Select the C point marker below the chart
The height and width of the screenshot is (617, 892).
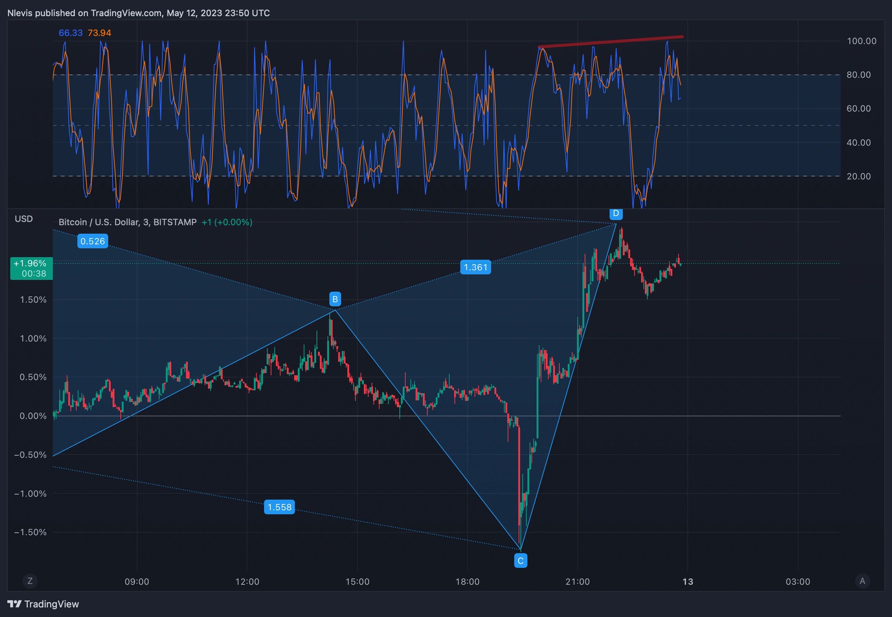tap(520, 560)
